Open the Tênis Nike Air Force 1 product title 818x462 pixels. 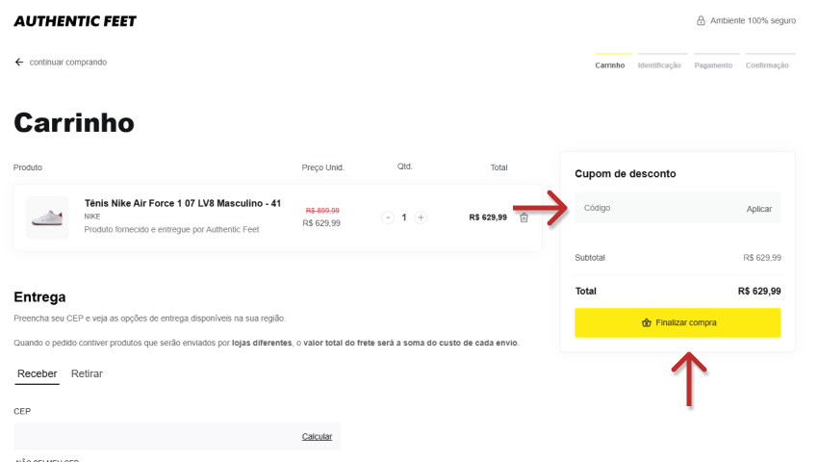click(183, 203)
